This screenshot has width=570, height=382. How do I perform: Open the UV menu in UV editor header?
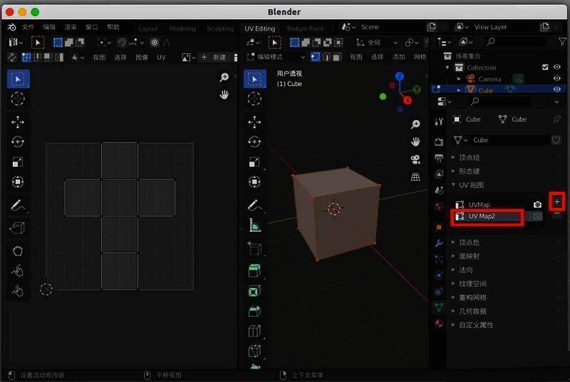click(x=161, y=58)
